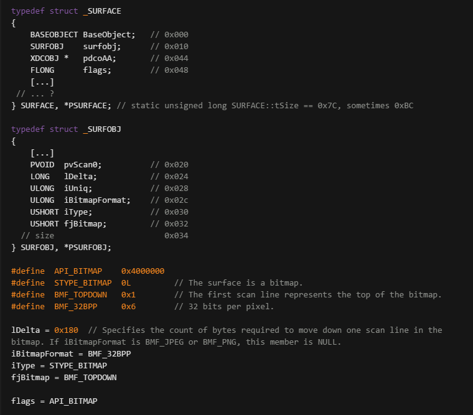Viewport: 473px width, 415px height.
Task: Click the STYPE_BITMAP define name
Action: point(83,283)
